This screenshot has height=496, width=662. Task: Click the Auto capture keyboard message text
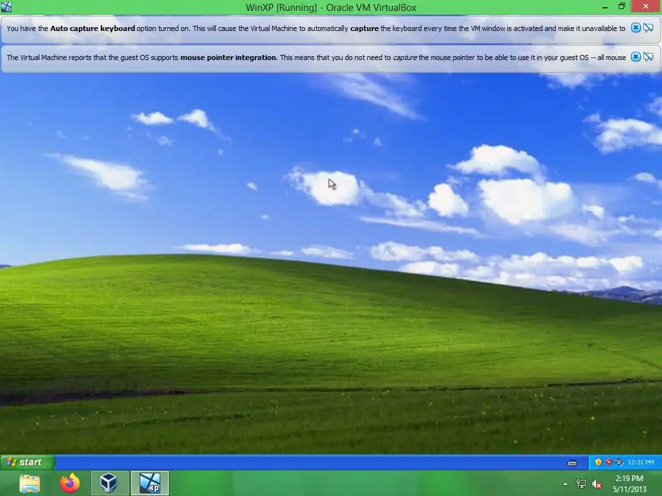point(315,28)
